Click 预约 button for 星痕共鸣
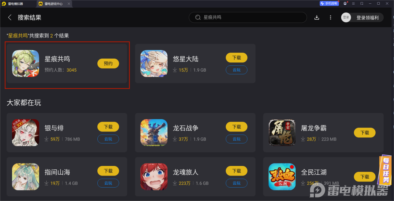The image size is (394, 201). tap(108, 63)
